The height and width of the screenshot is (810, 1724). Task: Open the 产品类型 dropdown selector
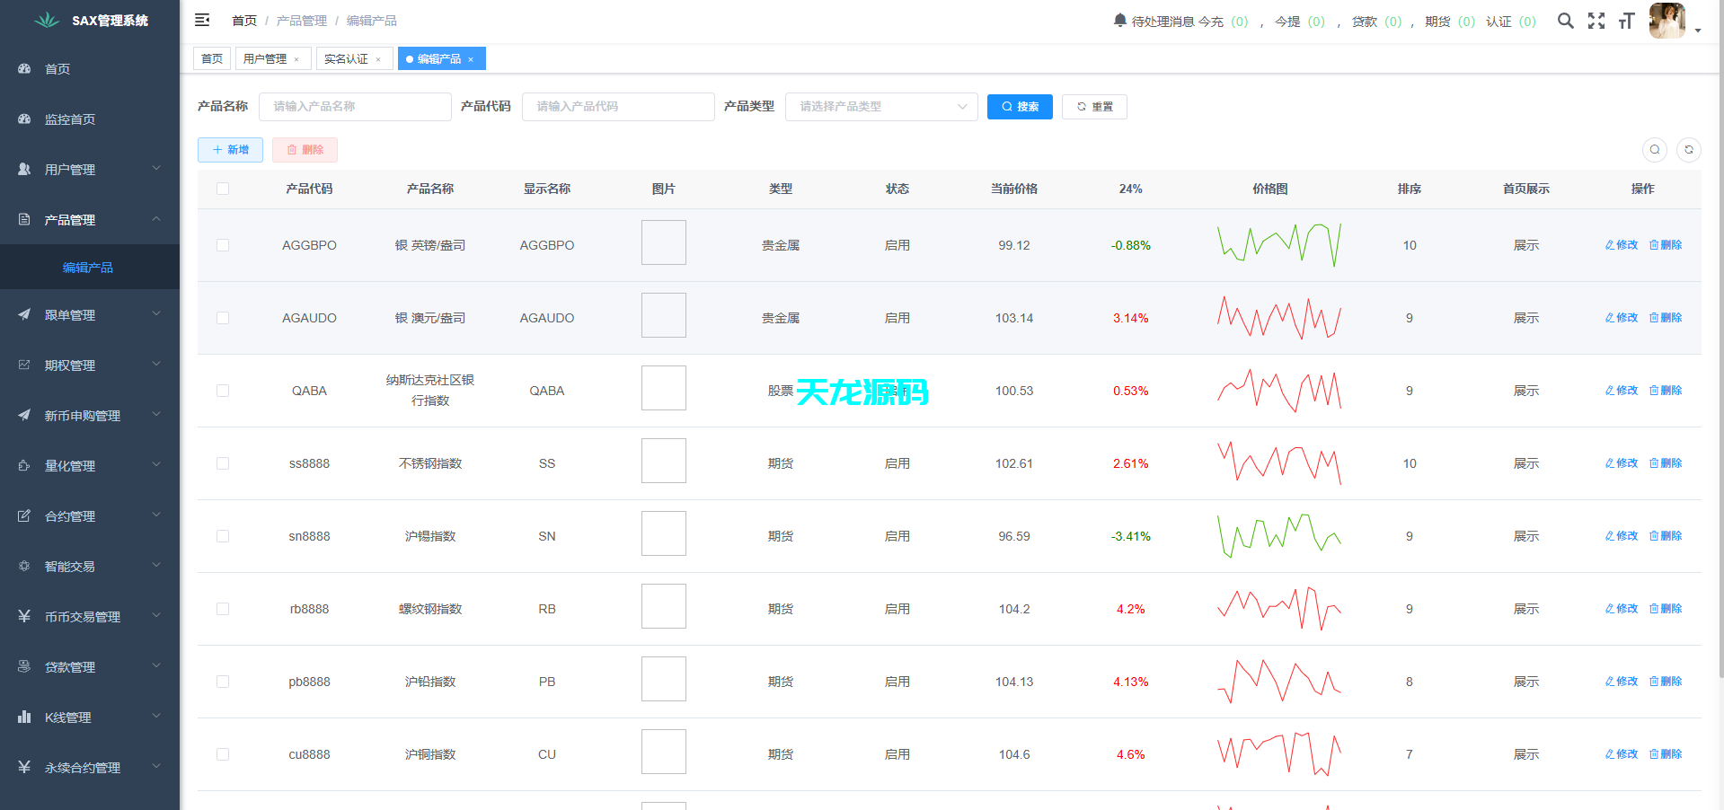(880, 107)
